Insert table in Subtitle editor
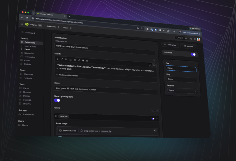Screen dimensions: 236x161 [x=87, y=61]
